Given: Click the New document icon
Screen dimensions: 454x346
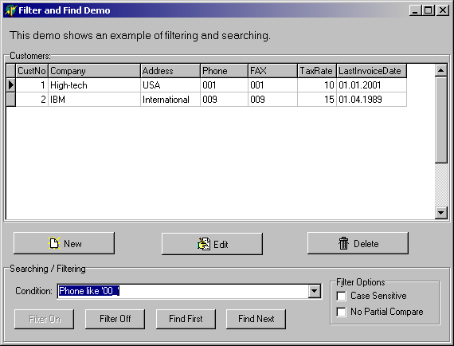Looking at the screenshot, I should [x=54, y=243].
